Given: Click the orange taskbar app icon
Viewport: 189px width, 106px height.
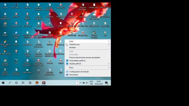Looking at the screenshot, I should pos(37,83).
